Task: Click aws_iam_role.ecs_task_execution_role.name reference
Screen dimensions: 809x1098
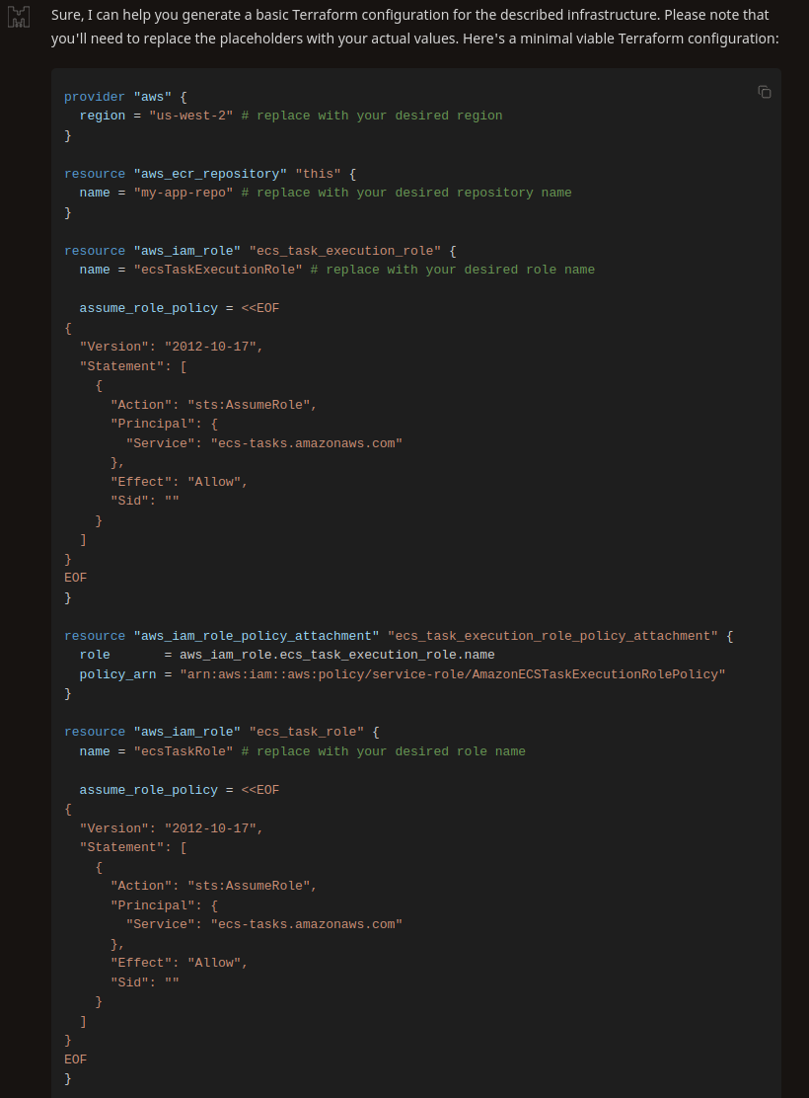Action: (336, 655)
